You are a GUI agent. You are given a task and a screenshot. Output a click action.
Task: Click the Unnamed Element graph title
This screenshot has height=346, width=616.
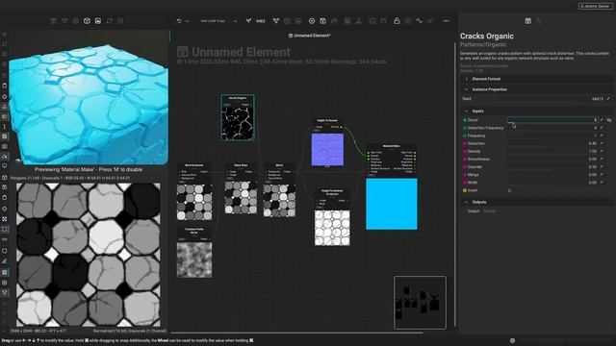(241, 52)
